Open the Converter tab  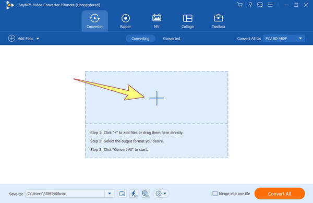[x=94, y=21]
